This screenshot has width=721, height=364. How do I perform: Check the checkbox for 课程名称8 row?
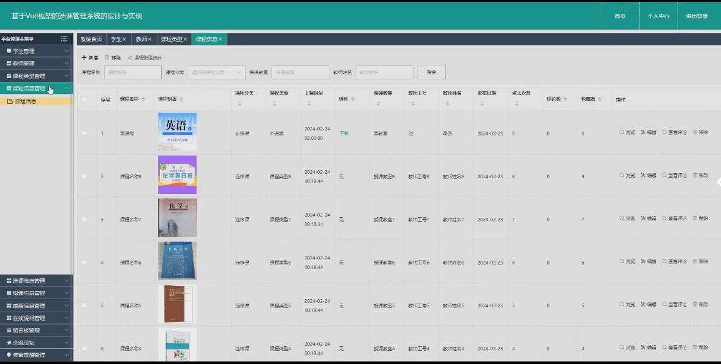point(84,176)
